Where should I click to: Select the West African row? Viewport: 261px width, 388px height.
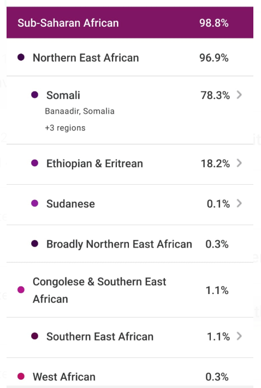[x=130, y=373]
